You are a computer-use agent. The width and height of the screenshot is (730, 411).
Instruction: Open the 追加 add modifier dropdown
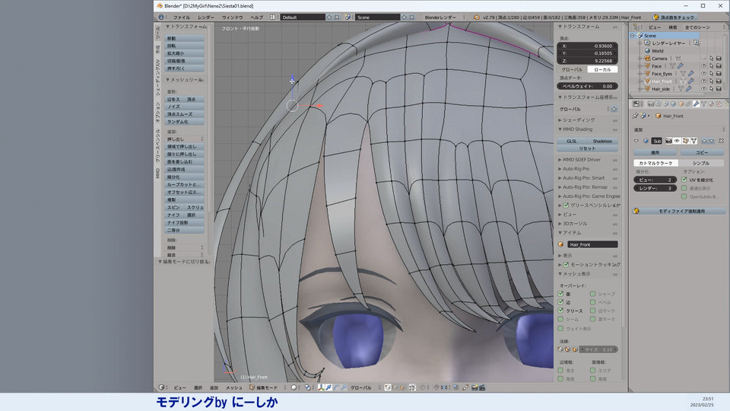pos(679,129)
